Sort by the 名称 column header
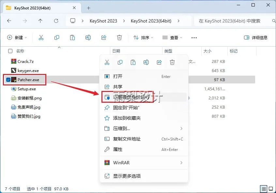This screenshot has height=193, width=276. click(20, 51)
